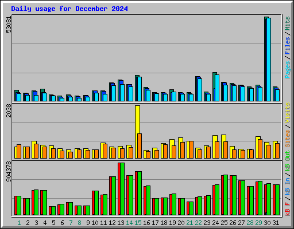The image size is (294, 229).
Task: Select day 21 on the x-axis
Action: tap(189, 223)
